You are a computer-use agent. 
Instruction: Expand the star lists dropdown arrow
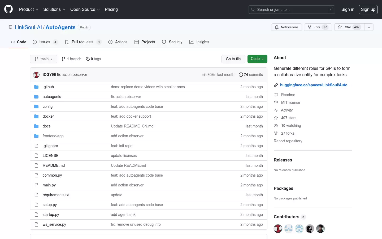pyautogui.click(x=369, y=27)
